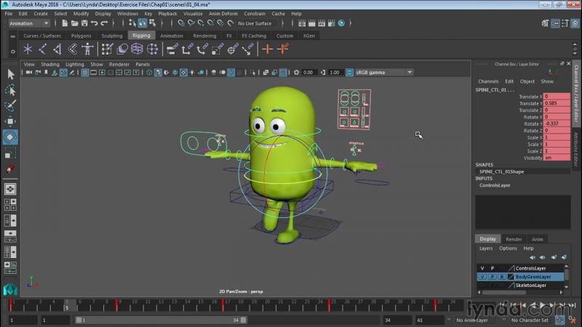The width and height of the screenshot is (582, 327).
Task: Open the shelf options menu icon
Action: coord(12,52)
